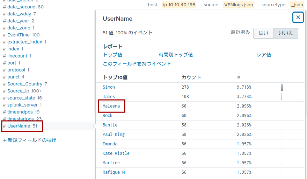Viewport: 307px width, 179px height.
Task: Select the Paul King value
Action: 114,135
